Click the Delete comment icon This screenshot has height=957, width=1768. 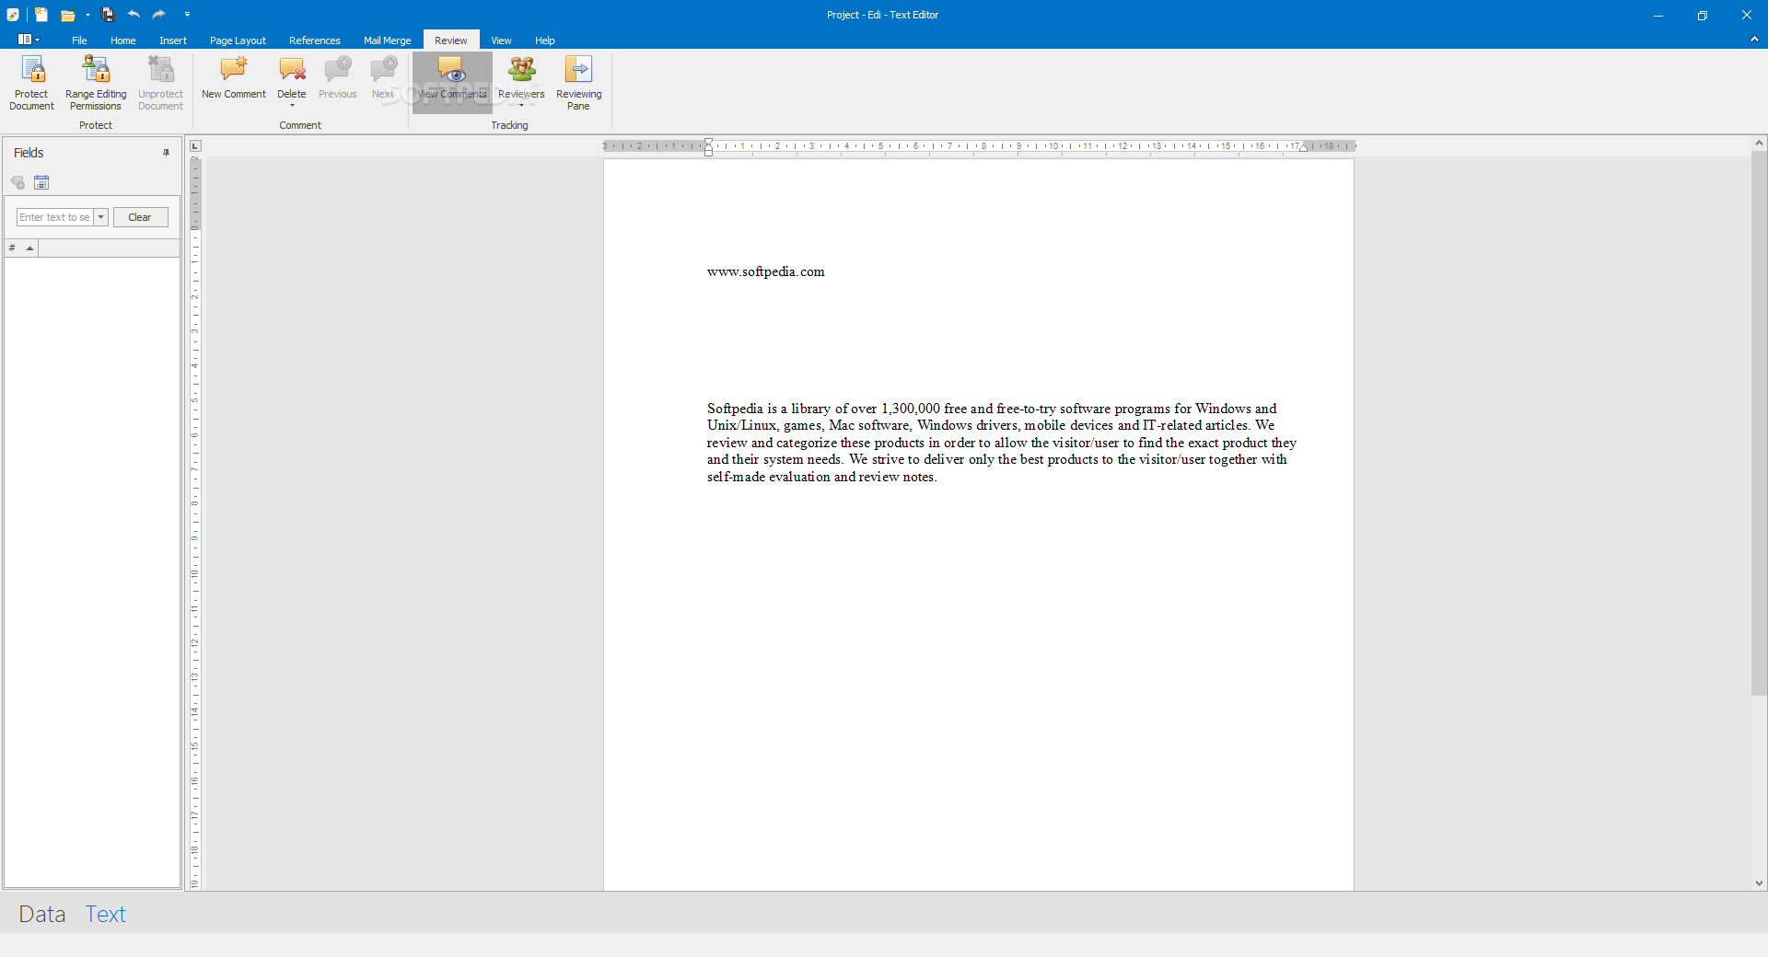point(291,70)
